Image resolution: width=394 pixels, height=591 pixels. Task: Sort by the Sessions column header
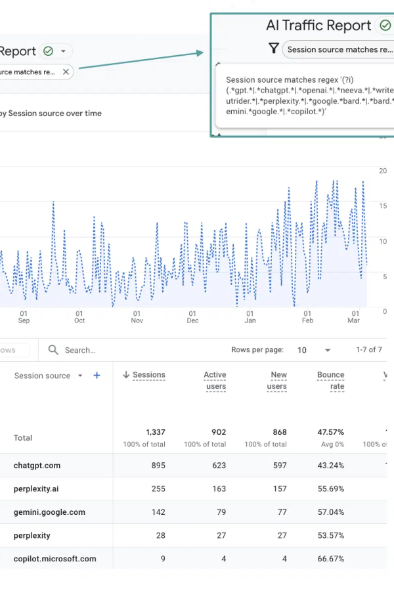[149, 375]
